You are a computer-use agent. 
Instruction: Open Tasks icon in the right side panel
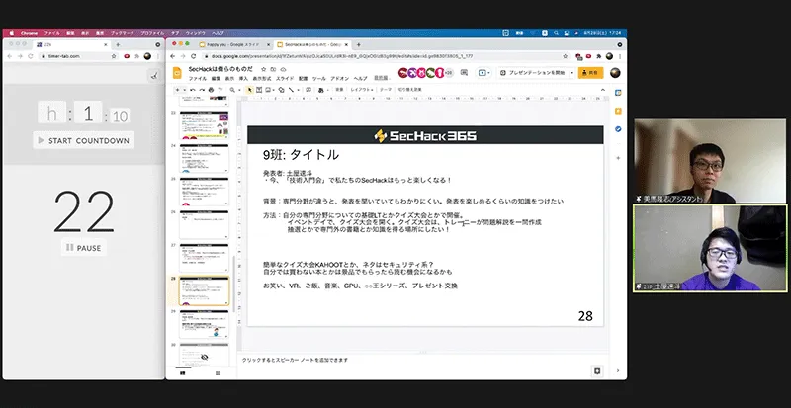click(618, 129)
